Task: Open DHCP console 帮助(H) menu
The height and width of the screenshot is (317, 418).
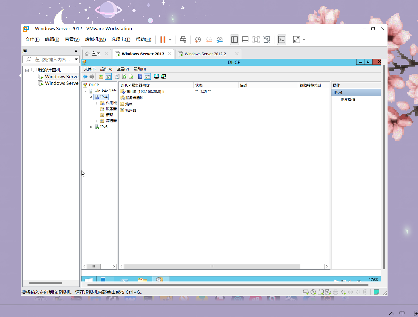Action: (140, 69)
